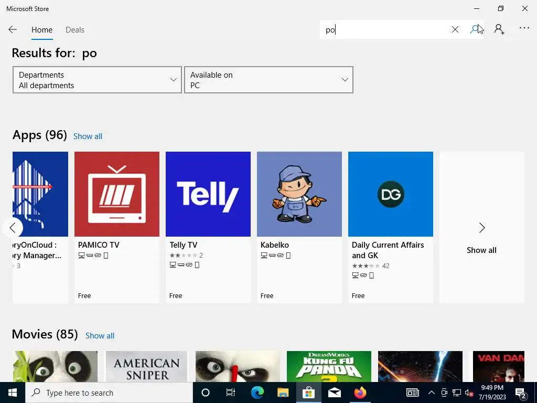Select the Telly TV title text
Viewport: 537px width, 403px height.
click(x=183, y=245)
